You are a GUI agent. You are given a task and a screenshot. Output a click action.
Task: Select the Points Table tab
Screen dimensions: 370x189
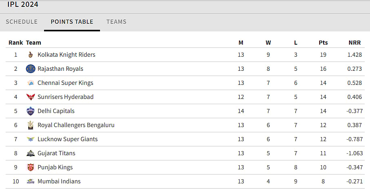tap(72, 22)
